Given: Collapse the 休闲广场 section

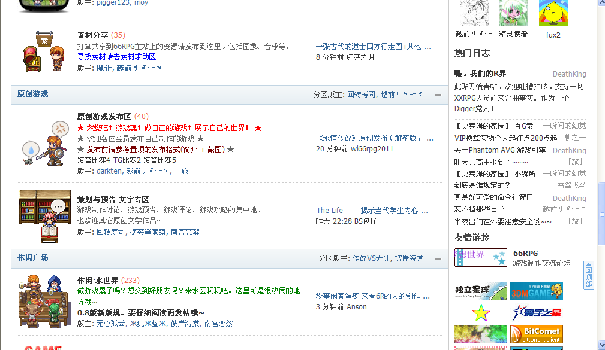Looking at the screenshot, I should 438,258.
